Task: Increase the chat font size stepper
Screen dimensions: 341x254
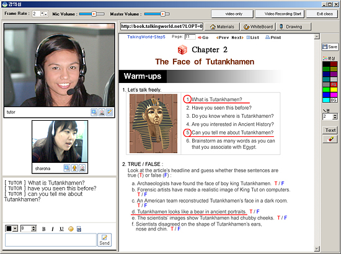Action: point(33,227)
